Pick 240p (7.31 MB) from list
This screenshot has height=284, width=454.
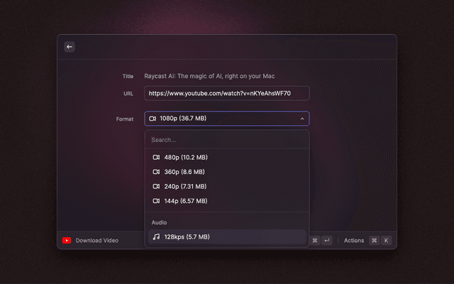coord(227,186)
